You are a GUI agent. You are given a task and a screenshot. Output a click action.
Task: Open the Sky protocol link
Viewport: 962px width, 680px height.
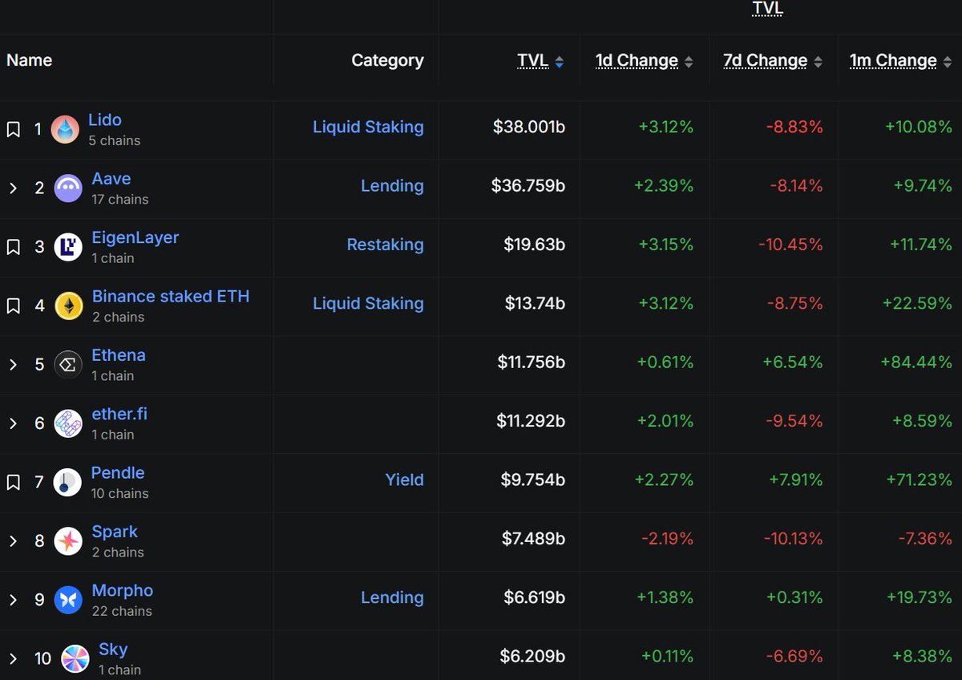click(x=113, y=650)
